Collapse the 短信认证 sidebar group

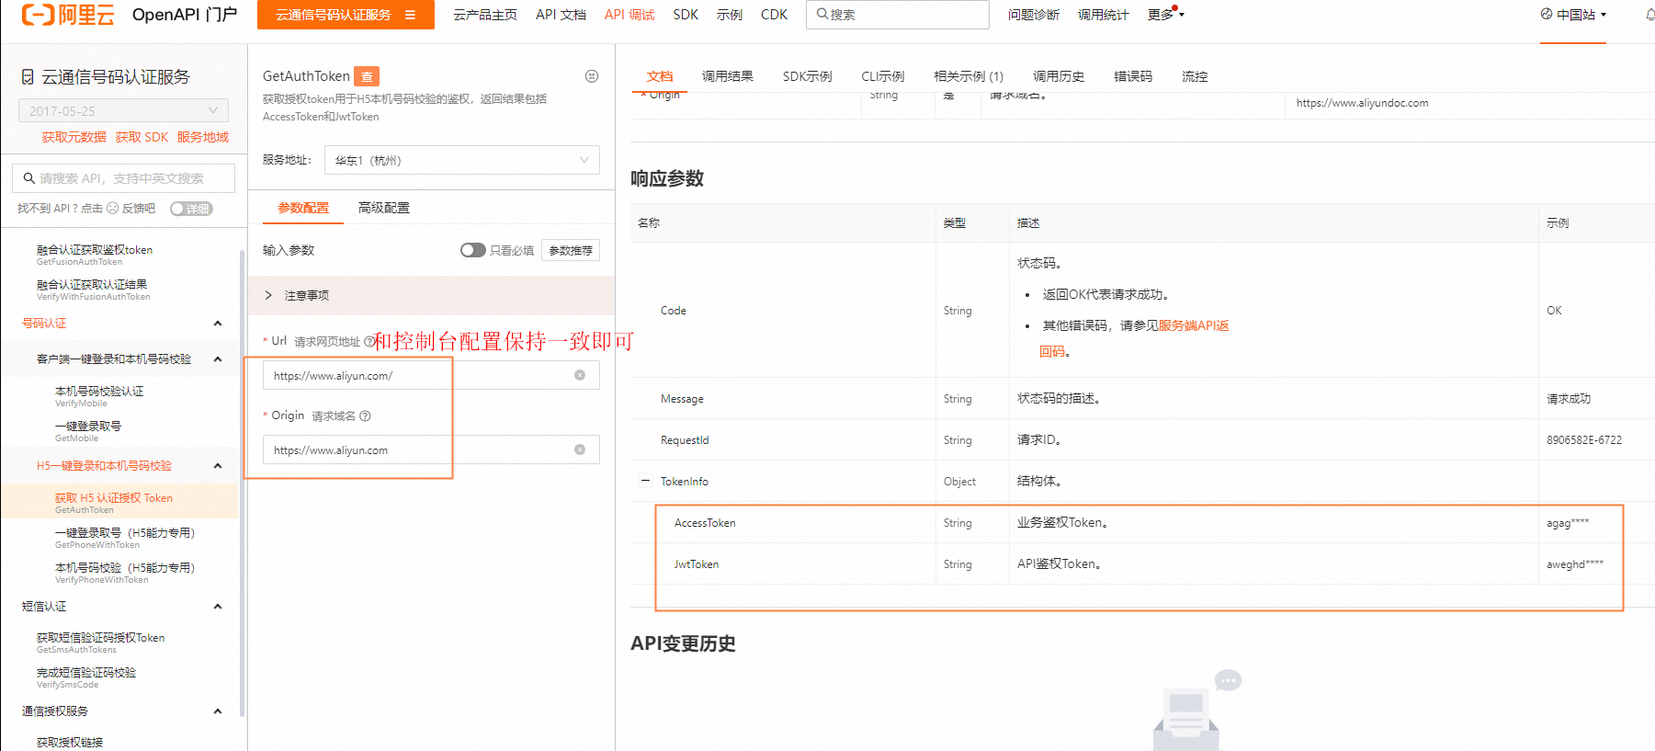point(218,607)
